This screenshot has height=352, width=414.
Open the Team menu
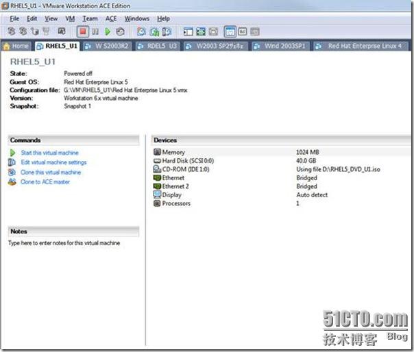(90, 18)
